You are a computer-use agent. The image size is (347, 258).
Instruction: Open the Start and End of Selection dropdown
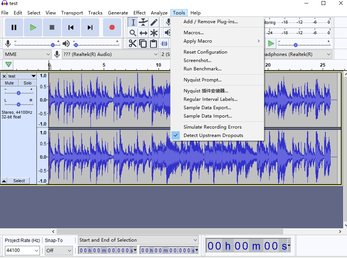click(138, 240)
